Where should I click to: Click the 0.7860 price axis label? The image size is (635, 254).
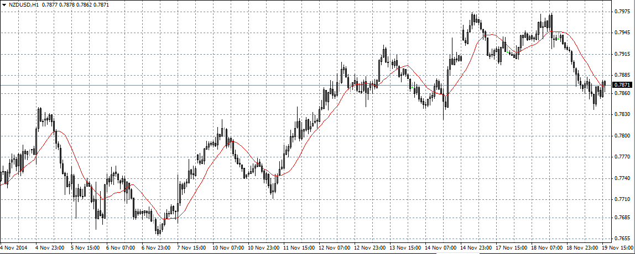tap(622, 93)
